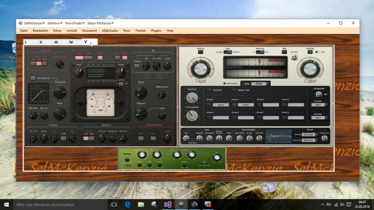Toggle the INT detection button
The image size is (374, 210).
pos(44,63)
